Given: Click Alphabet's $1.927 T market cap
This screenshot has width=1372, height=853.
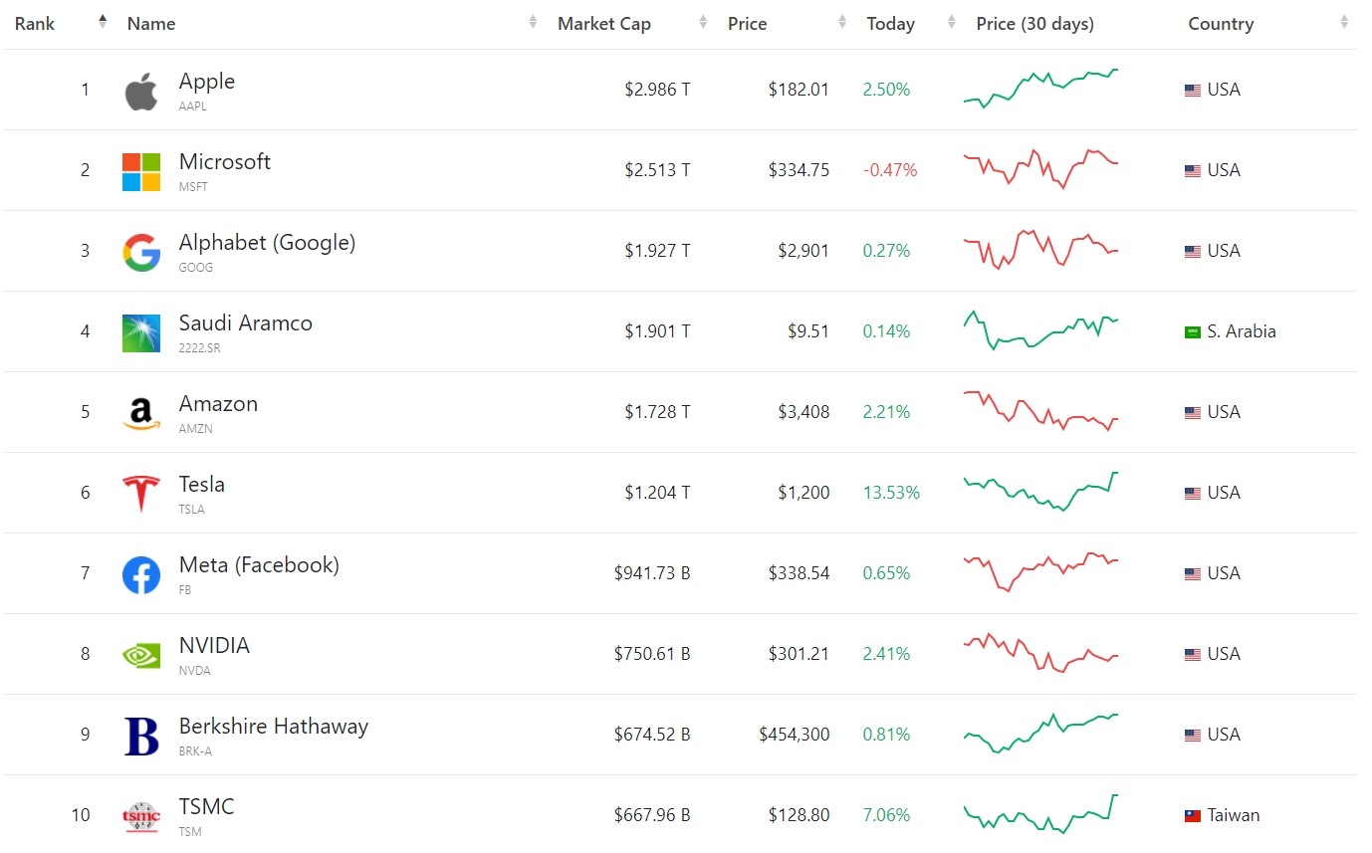Looking at the screenshot, I should coord(657,252).
